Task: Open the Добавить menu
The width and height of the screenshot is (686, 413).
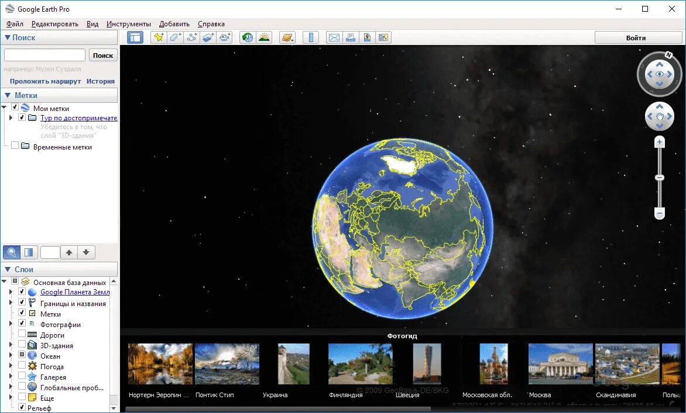Action: click(x=173, y=24)
